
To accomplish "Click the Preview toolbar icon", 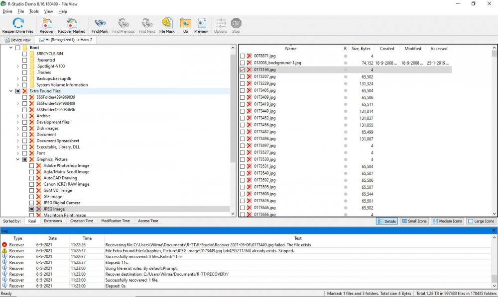I will tap(201, 23).
